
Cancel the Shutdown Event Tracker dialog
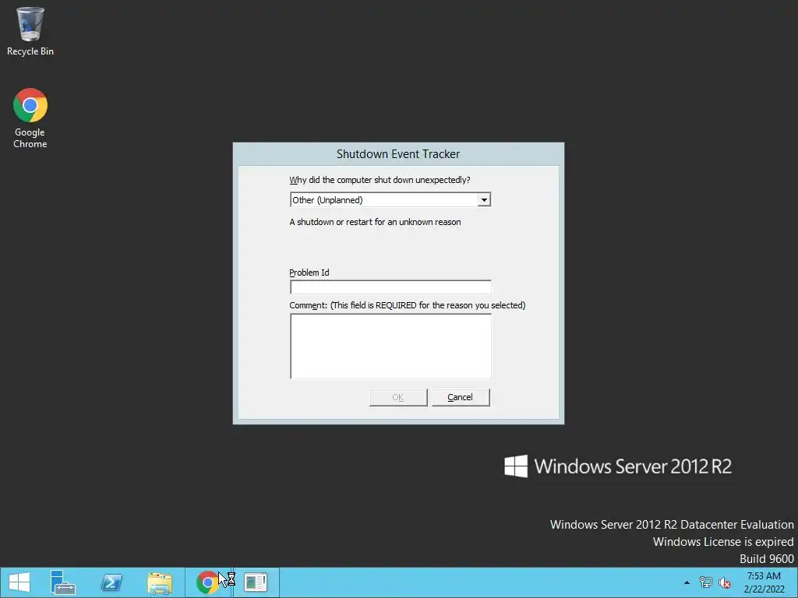tap(461, 398)
